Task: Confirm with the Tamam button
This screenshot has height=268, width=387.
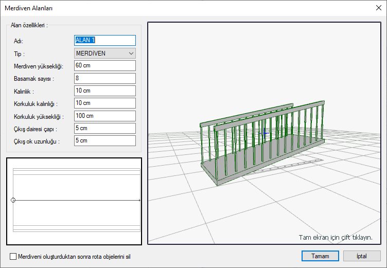Action: pos(320,256)
